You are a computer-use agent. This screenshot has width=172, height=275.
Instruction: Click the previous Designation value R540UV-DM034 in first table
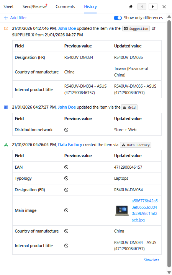click(79, 57)
